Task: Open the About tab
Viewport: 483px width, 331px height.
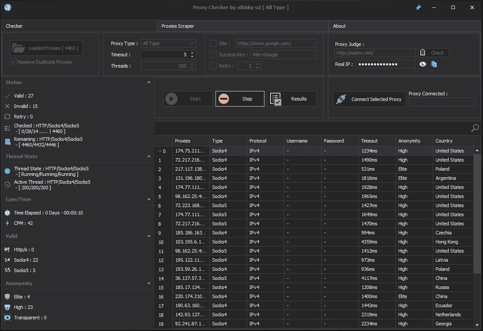Action: 339,26
